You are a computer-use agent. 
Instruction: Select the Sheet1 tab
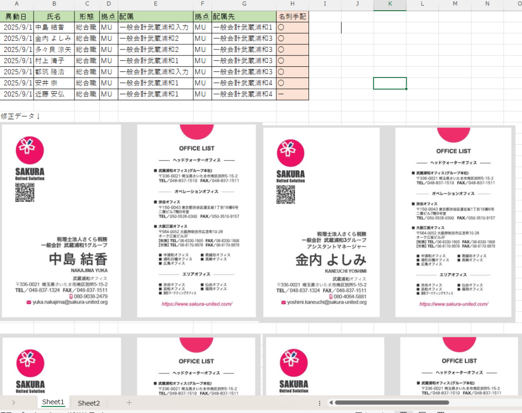[53, 402]
